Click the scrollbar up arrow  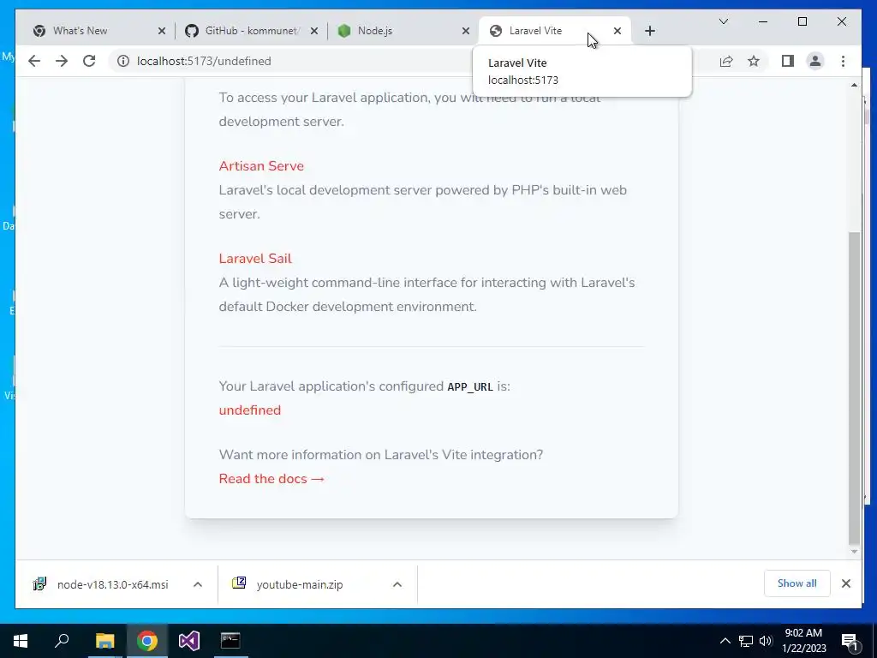[x=854, y=85]
